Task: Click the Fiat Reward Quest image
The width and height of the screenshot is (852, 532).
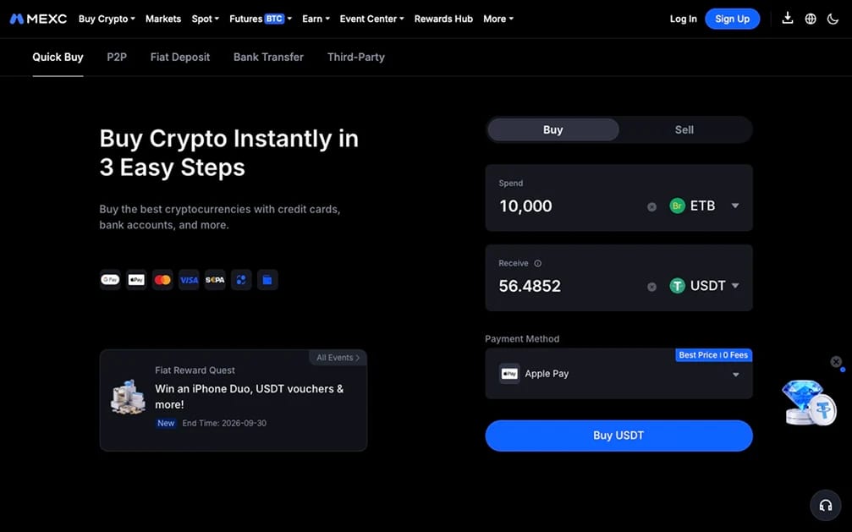Action: (129, 396)
